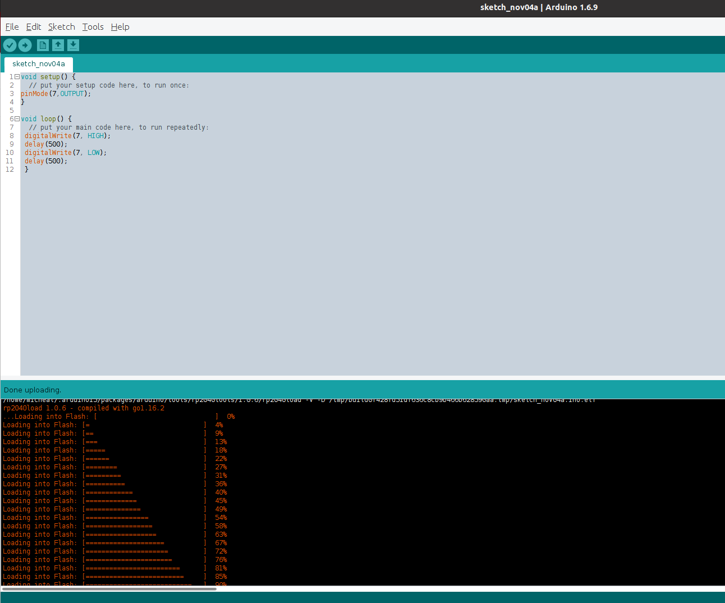This screenshot has height=603, width=725.
Task: Collapse the setup() code fold on line 1
Action: click(16, 76)
